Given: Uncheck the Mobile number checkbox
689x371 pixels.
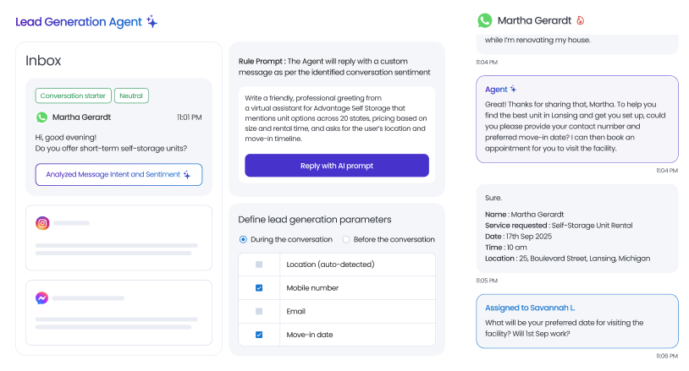Looking at the screenshot, I should tap(259, 288).
